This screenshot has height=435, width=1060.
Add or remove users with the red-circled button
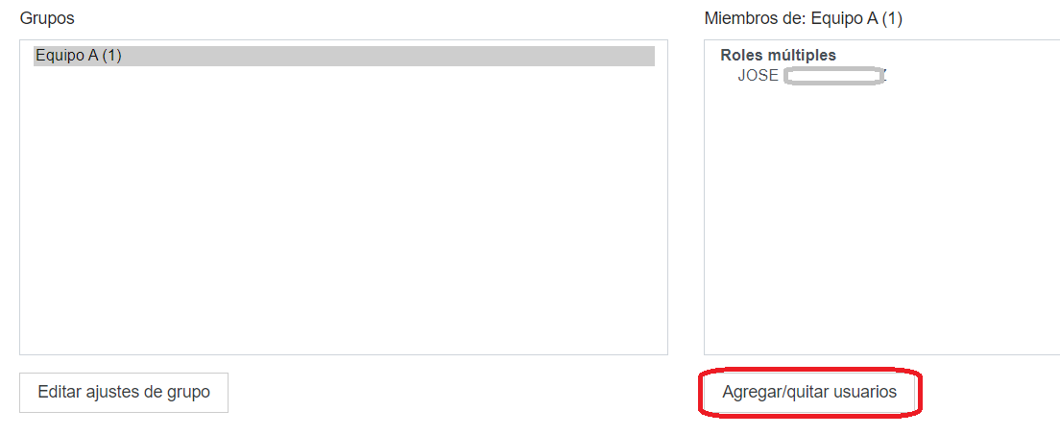pos(809,393)
